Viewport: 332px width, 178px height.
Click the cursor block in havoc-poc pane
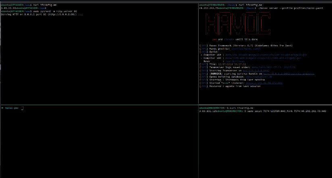pyautogui.click(x=23, y=108)
